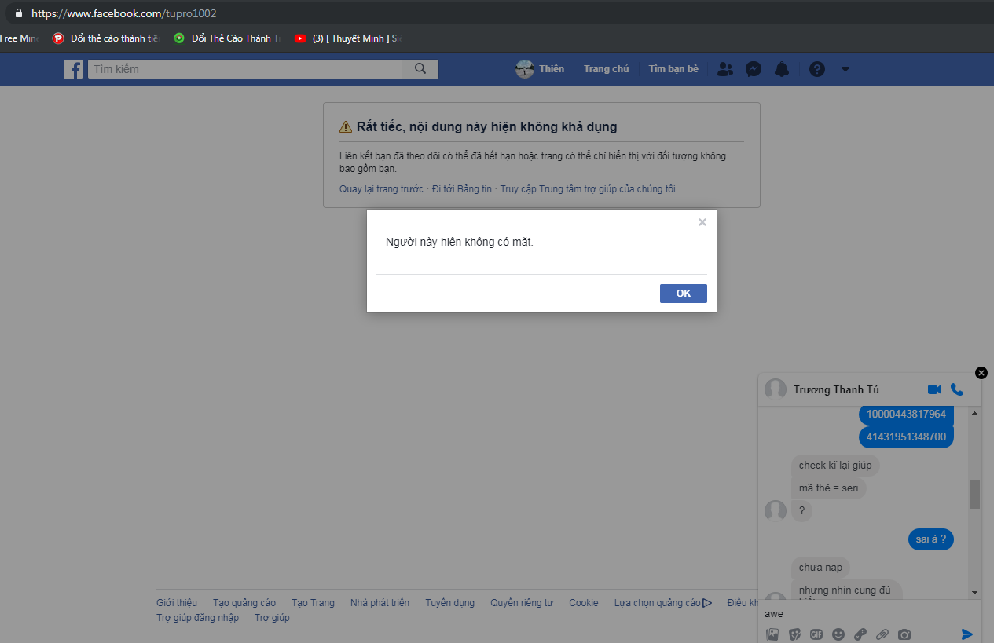
Task: Click message 10000443817964
Action: pos(906,414)
